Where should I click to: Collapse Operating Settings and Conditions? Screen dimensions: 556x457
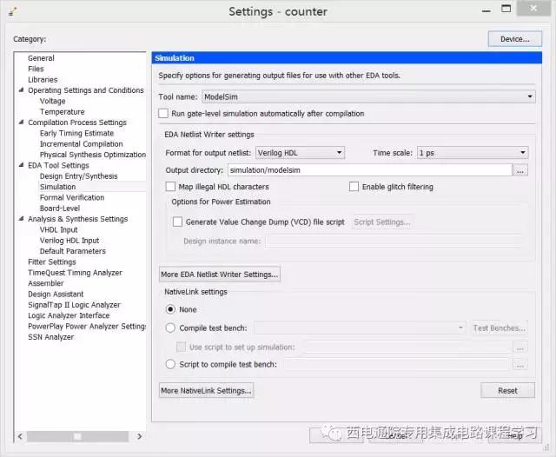(21, 90)
